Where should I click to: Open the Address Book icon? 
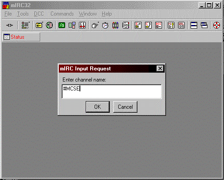125,25
